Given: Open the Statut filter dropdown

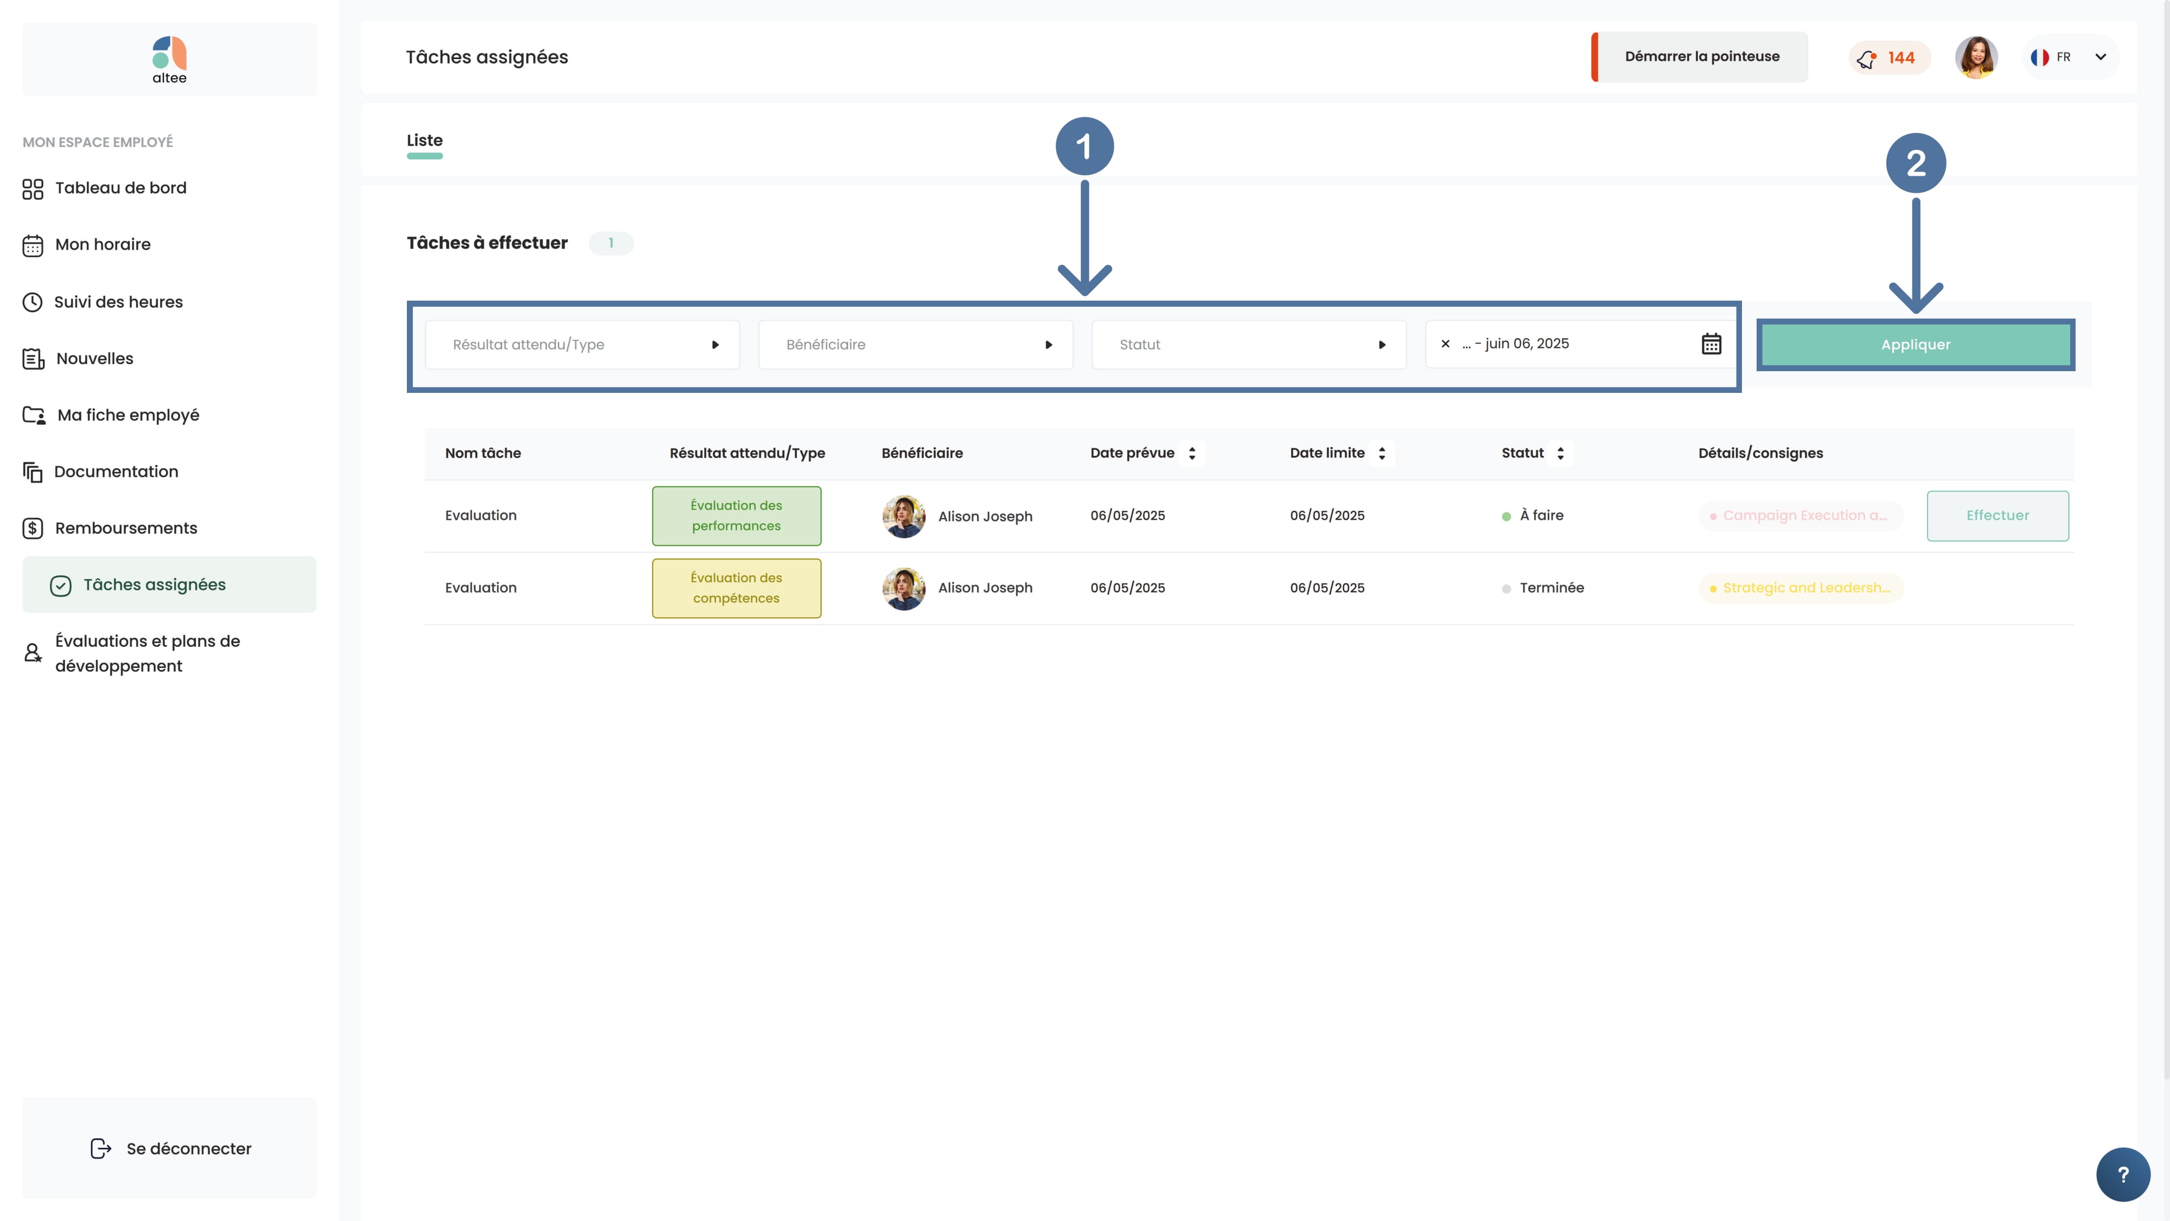Looking at the screenshot, I should coord(1248,345).
